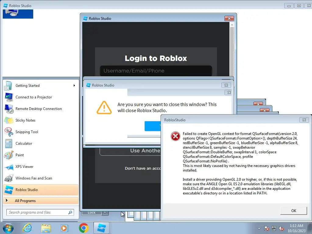Image resolution: width=312 pixels, height=234 pixels.
Task: Open Windows Explorer from taskbar
Action: click(x=46, y=228)
